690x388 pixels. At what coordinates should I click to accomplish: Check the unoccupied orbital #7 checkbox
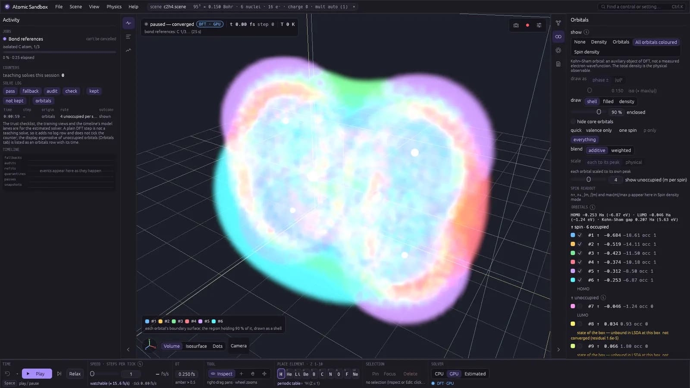[x=580, y=306]
